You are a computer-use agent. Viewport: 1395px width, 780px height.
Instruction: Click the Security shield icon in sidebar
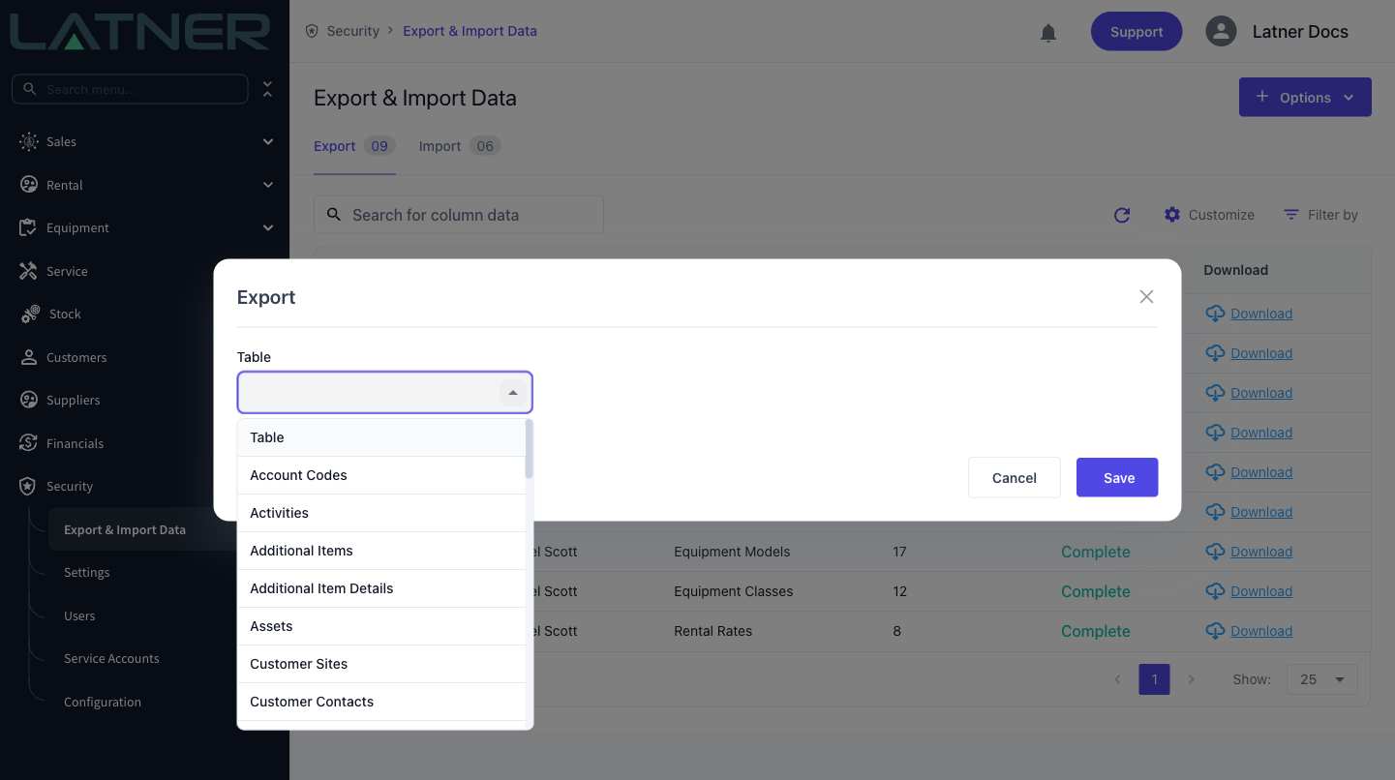28,486
